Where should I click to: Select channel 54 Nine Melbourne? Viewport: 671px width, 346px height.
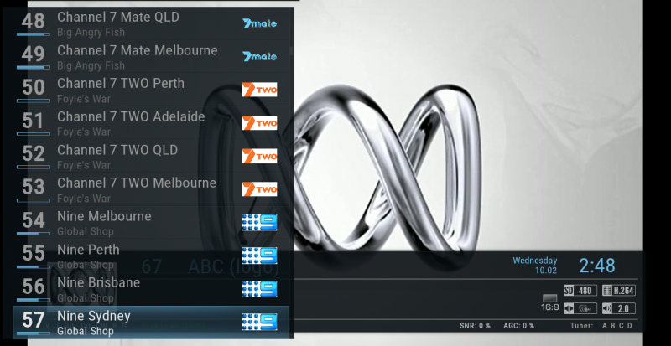151,222
